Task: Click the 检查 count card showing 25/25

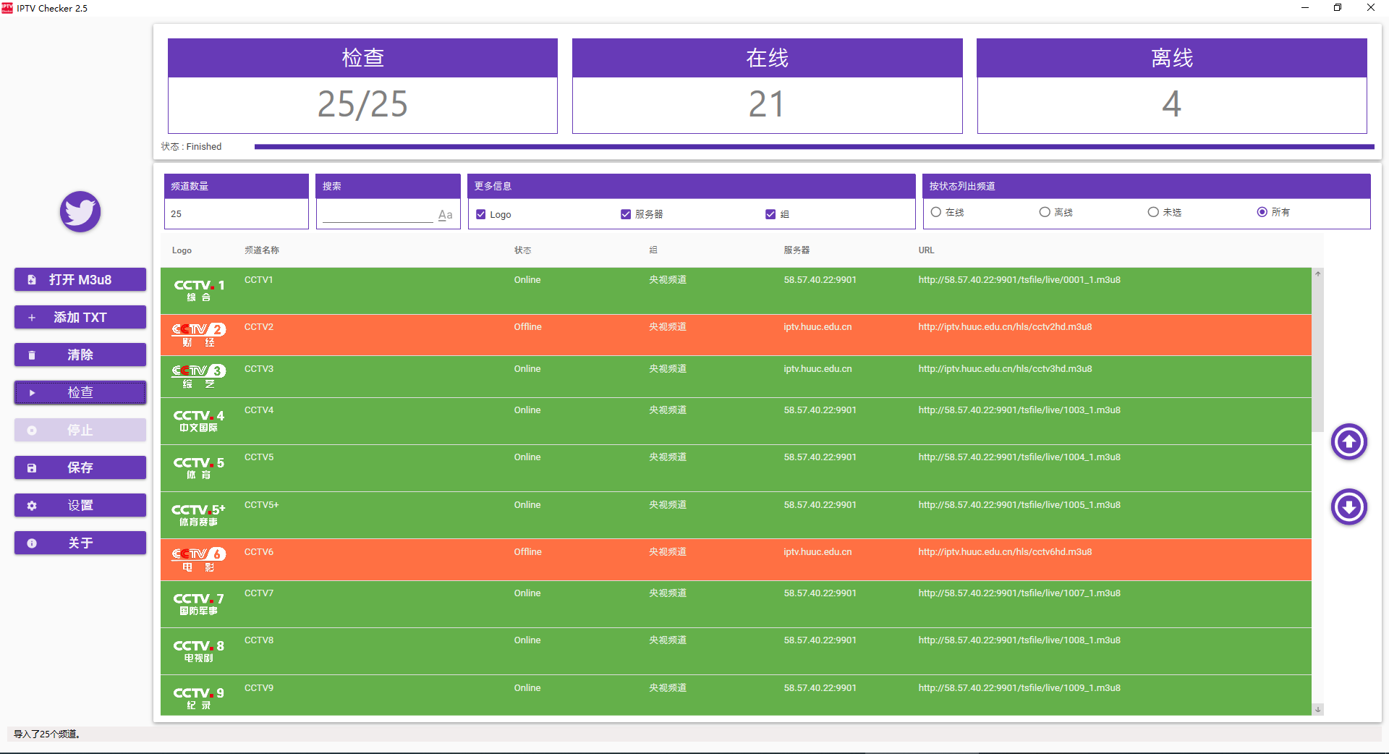Action: point(362,86)
